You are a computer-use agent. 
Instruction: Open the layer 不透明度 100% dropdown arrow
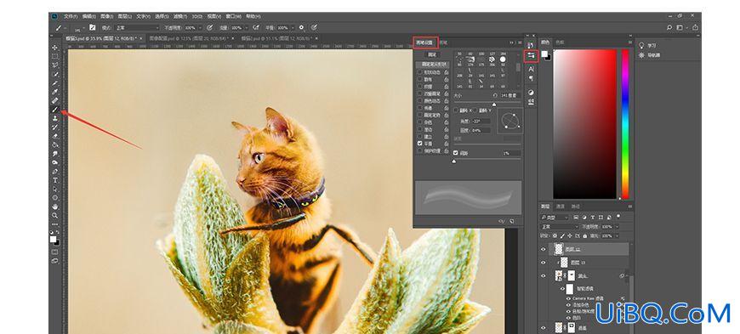point(617,227)
